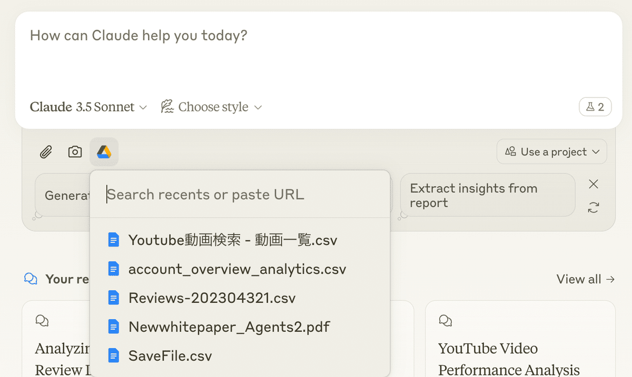Viewport: 632px width, 377px height.
Task: Click the View all link
Action: [x=585, y=279]
